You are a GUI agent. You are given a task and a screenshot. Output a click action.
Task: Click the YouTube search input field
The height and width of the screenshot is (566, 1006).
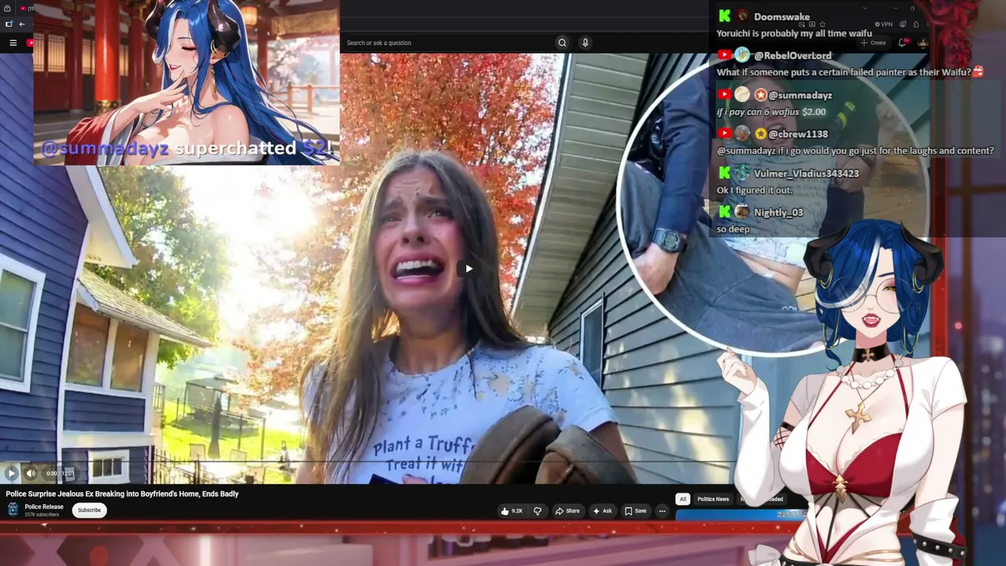[448, 42]
